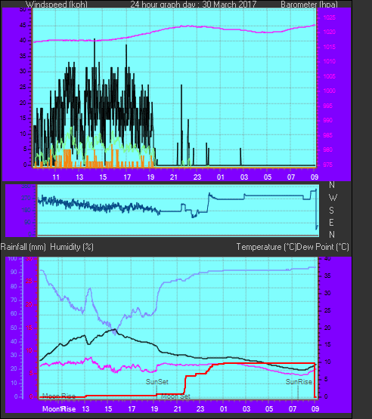Click the Moon Rise marker in the plot
372x419 pixels.
click(x=59, y=396)
